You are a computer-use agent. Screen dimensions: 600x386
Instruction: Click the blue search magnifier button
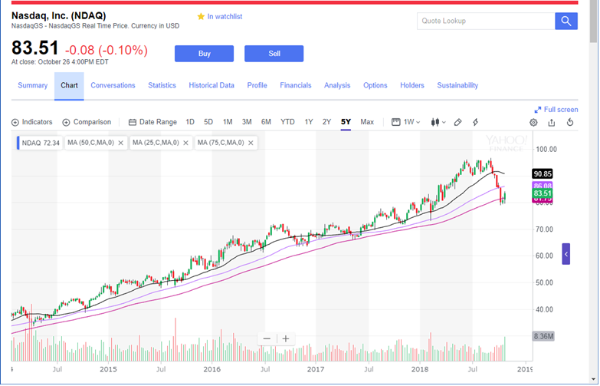[x=566, y=21]
